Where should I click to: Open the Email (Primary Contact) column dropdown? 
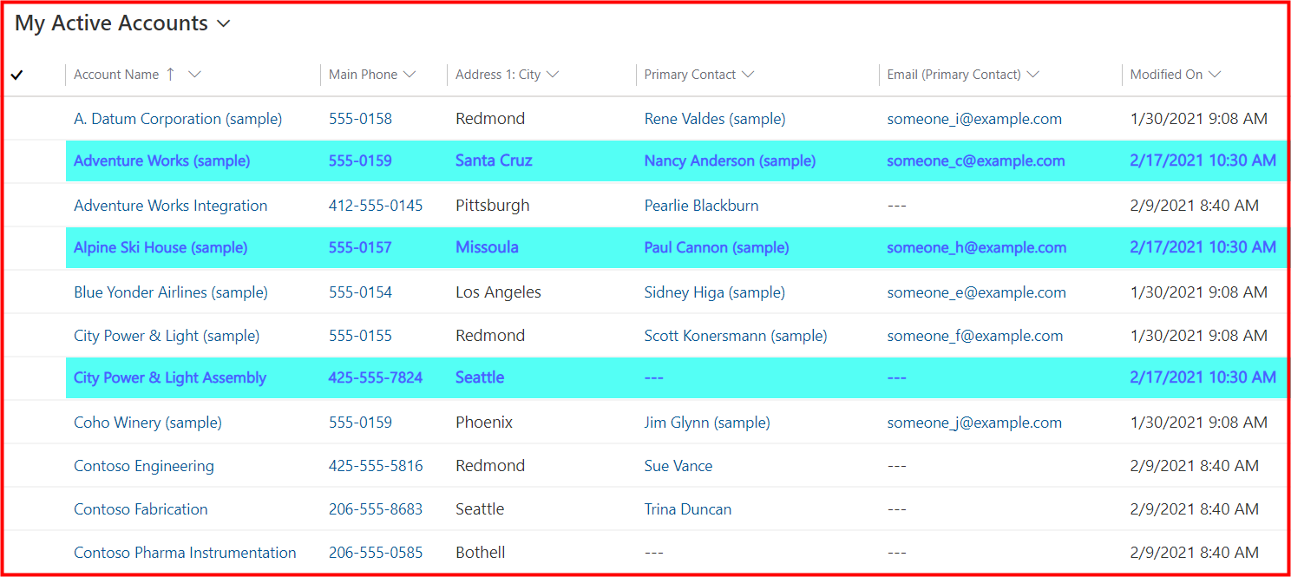(x=1032, y=75)
